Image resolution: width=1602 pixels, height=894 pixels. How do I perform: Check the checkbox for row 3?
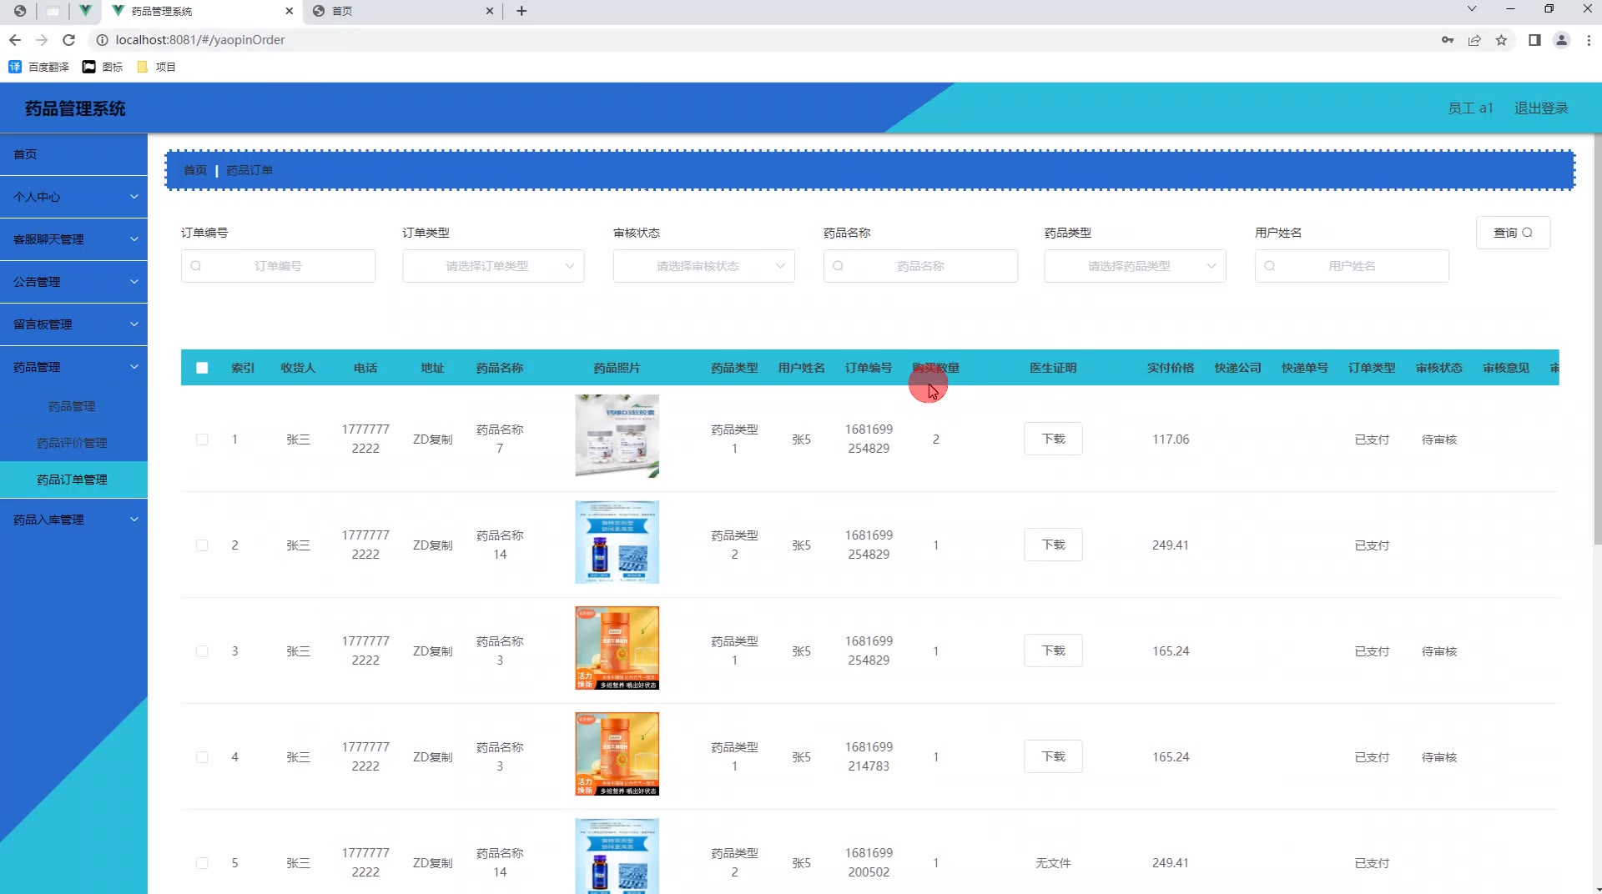[202, 651]
